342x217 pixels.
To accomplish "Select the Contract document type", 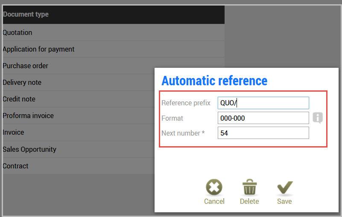I will (x=79, y=166).
